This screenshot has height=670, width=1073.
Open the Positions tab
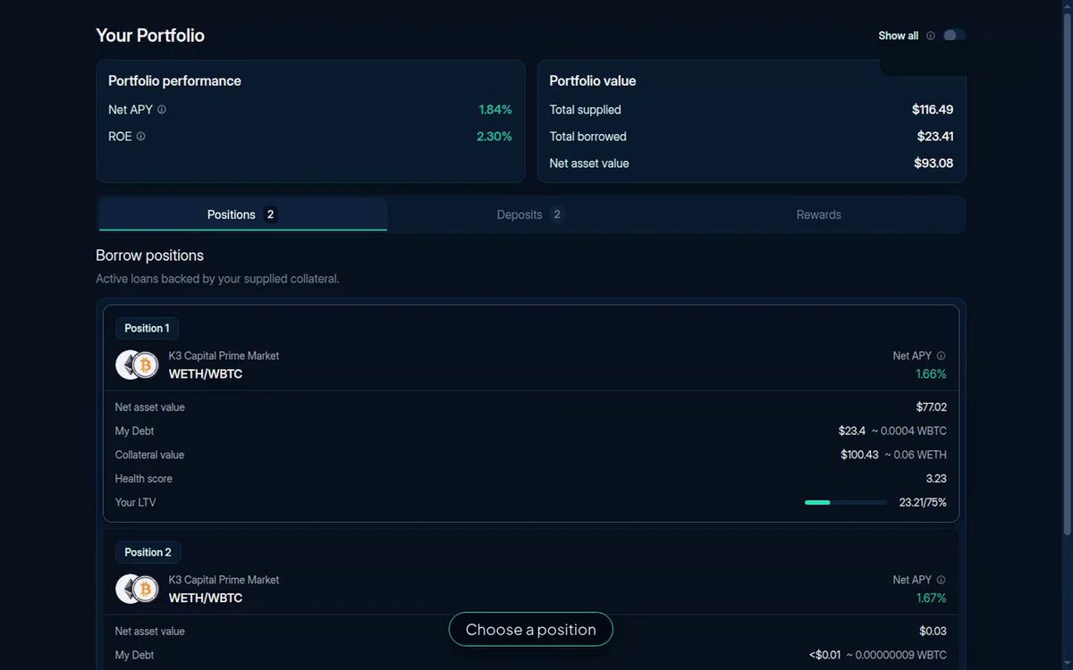coord(243,214)
